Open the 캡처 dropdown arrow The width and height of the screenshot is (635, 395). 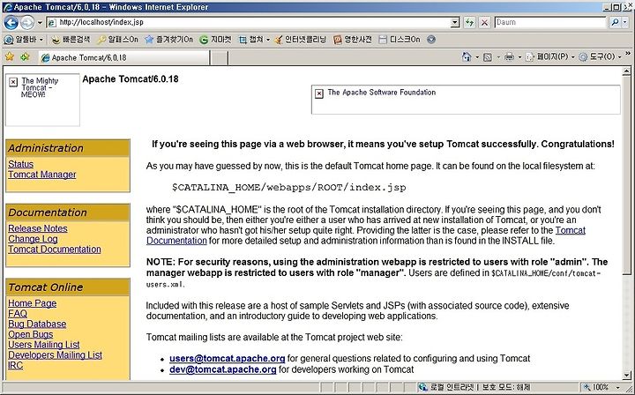tap(268, 40)
